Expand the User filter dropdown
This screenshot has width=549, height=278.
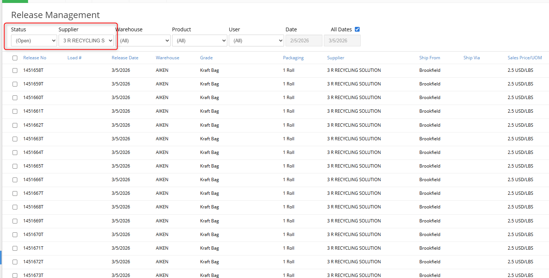(x=256, y=41)
